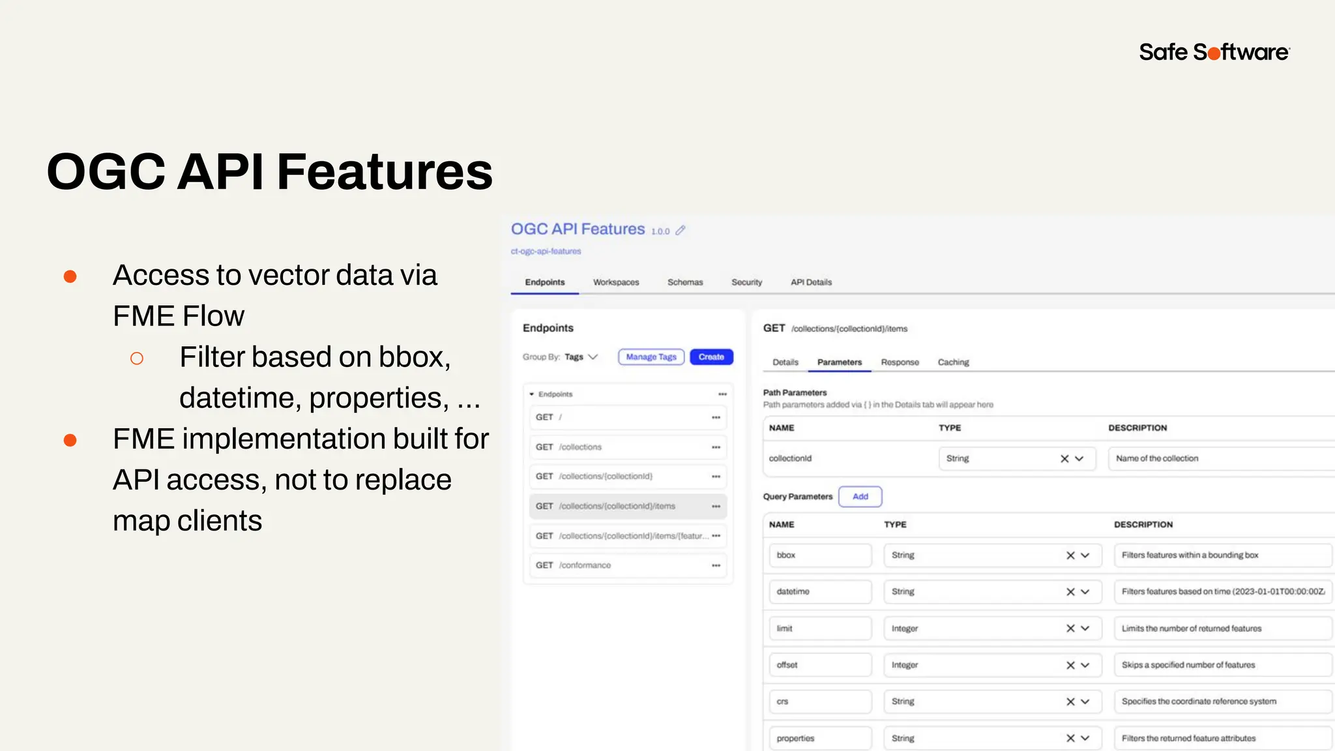Edit 'Name of the collection' description field
The width and height of the screenshot is (1335, 751).
point(1222,459)
